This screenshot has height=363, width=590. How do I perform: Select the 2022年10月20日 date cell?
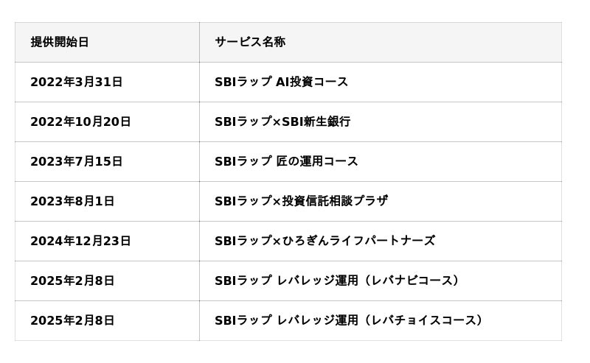pyautogui.click(x=80, y=121)
